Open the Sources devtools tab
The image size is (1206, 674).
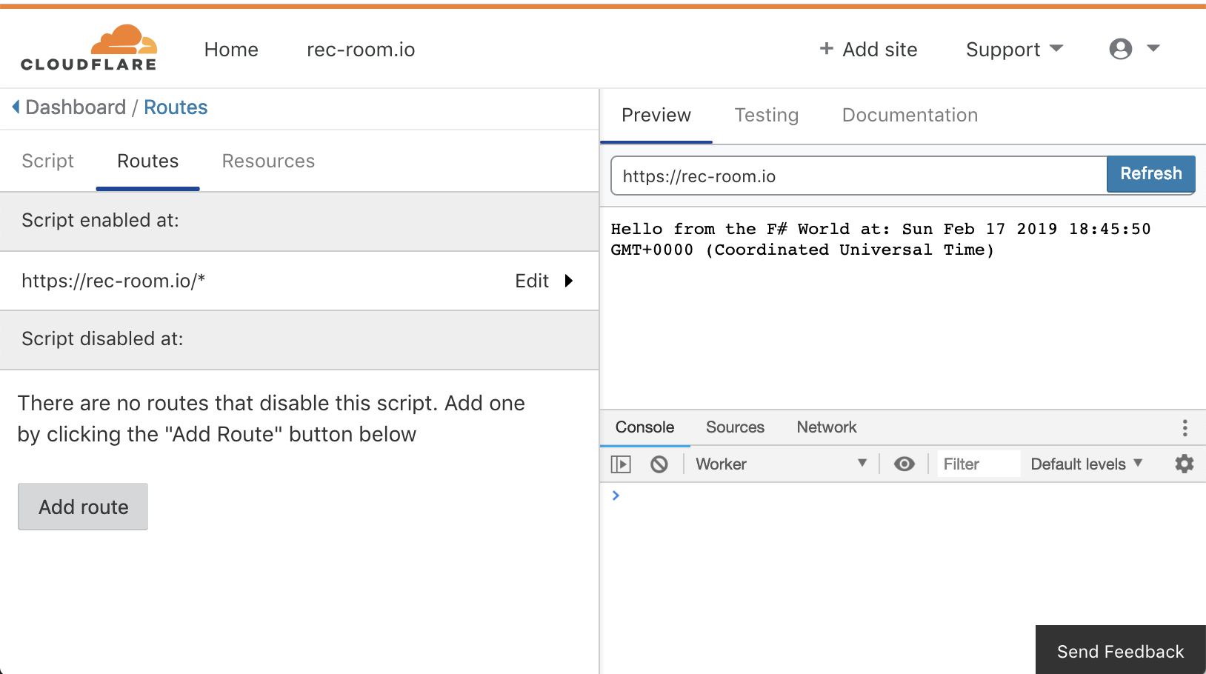pos(735,427)
